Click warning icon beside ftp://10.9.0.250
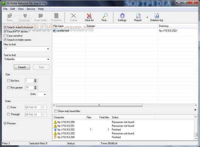This screenshot has height=147, width=200. click(x=55, y=122)
